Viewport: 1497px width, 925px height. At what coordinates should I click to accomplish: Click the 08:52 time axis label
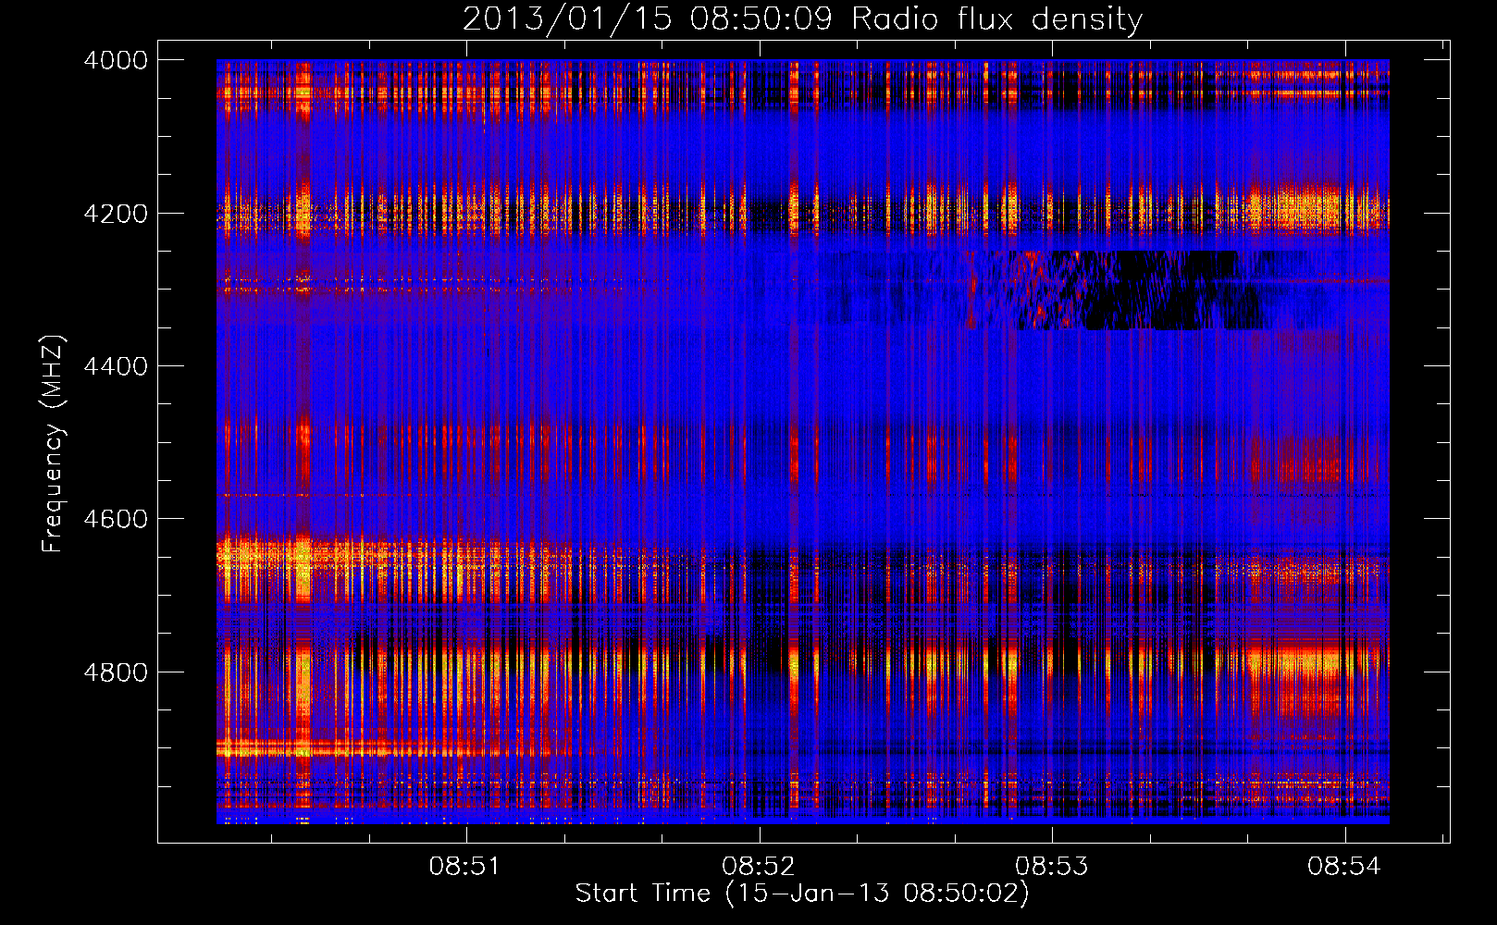pos(758,866)
